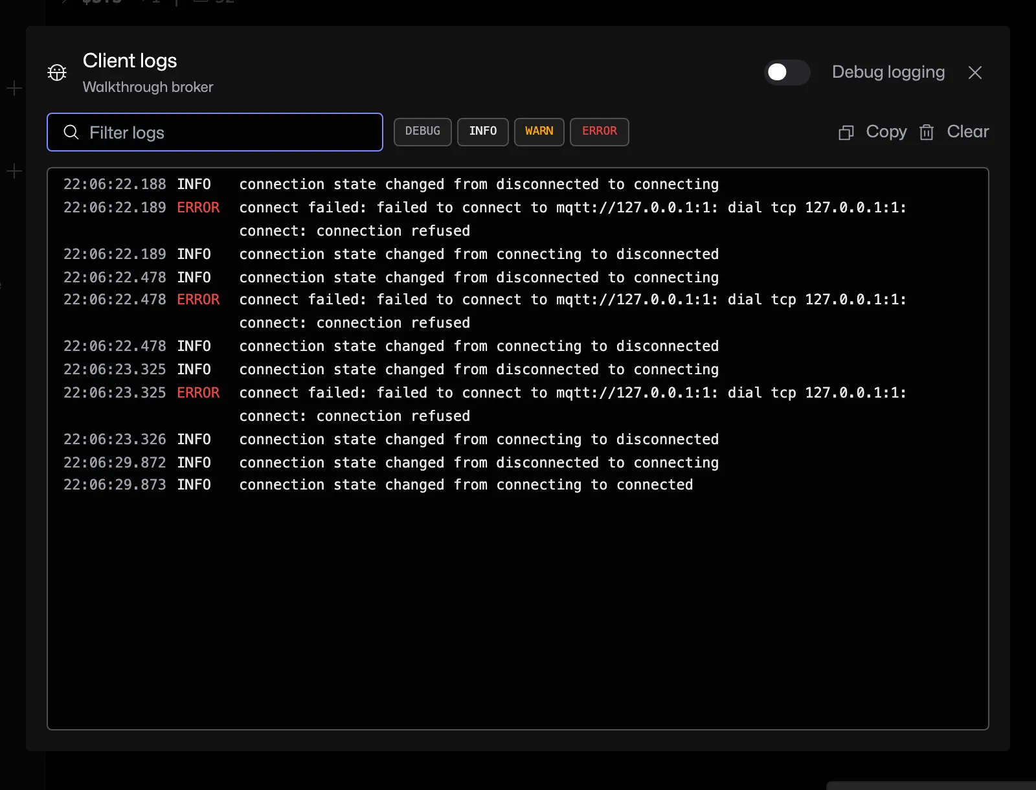Toggle the DEBUG level filter
Image resolution: width=1036 pixels, height=790 pixels.
[x=423, y=131]
